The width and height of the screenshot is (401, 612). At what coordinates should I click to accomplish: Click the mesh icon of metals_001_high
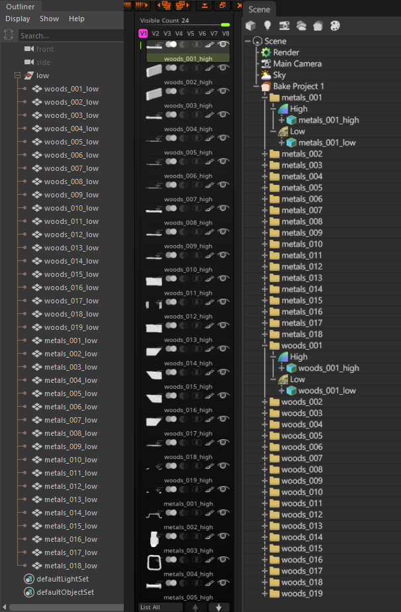[291, 121]
